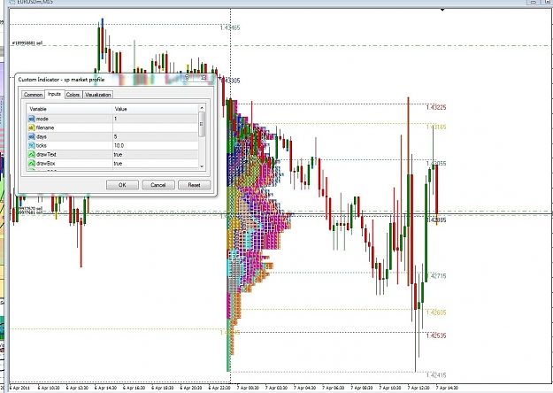Click the boolean icon beside drawText variable
This screenshot has height=393, width=553.
31,155
